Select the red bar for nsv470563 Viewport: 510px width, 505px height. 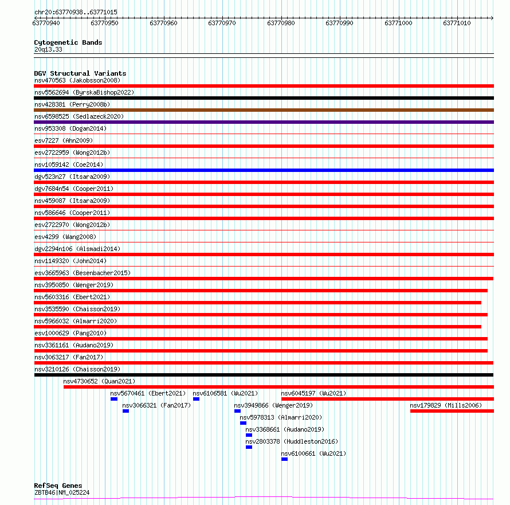point(264,86)
